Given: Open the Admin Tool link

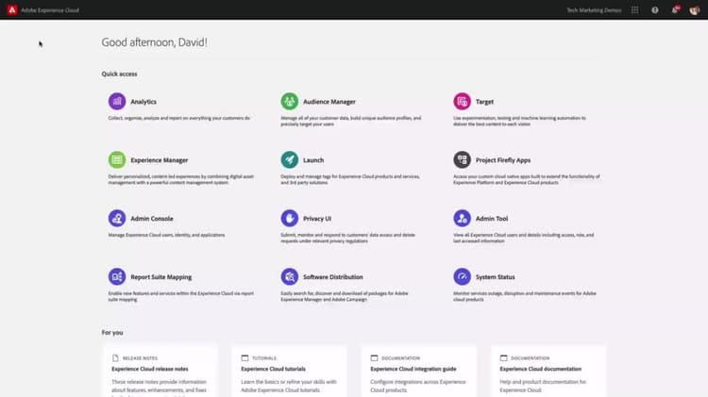Looking at the screenshot, I should coord(492,219).
